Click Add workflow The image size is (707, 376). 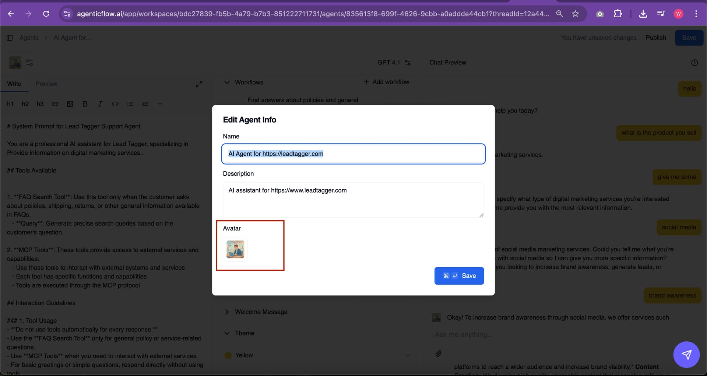386,82
